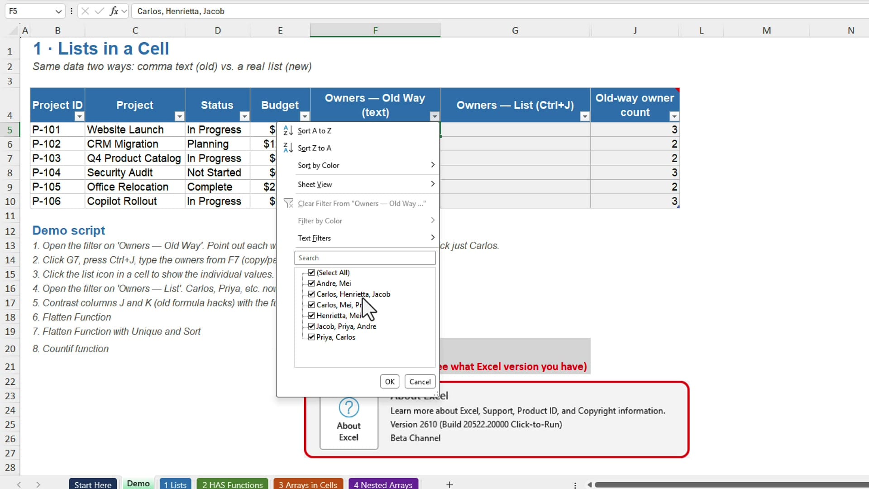The width and height of the screenshot is (869, 489).
Task: Open Owners — List (Ctrl+J) filter dropdown
Action: tap(585, 116)
